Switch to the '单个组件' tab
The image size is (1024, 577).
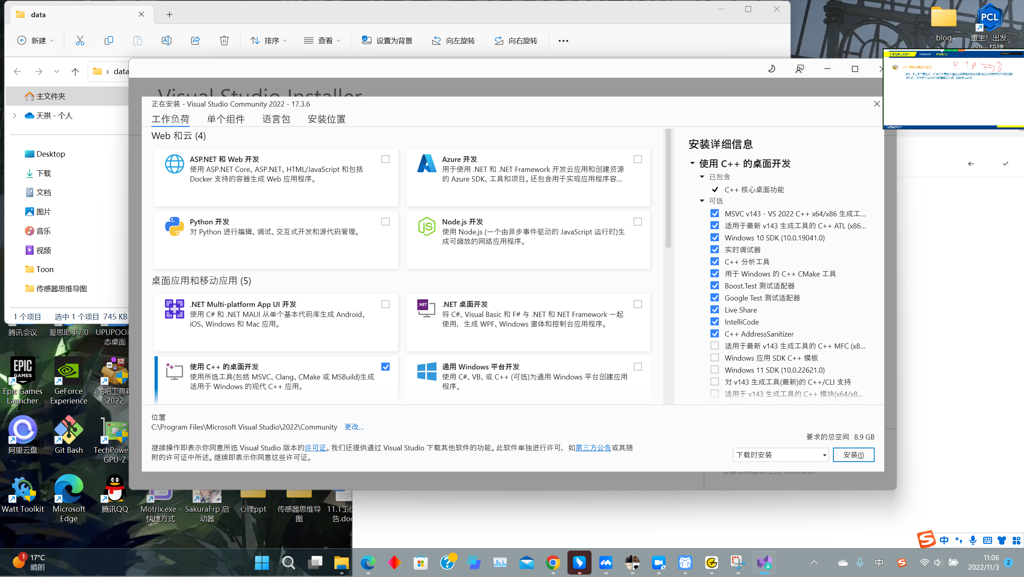(226, 119)
